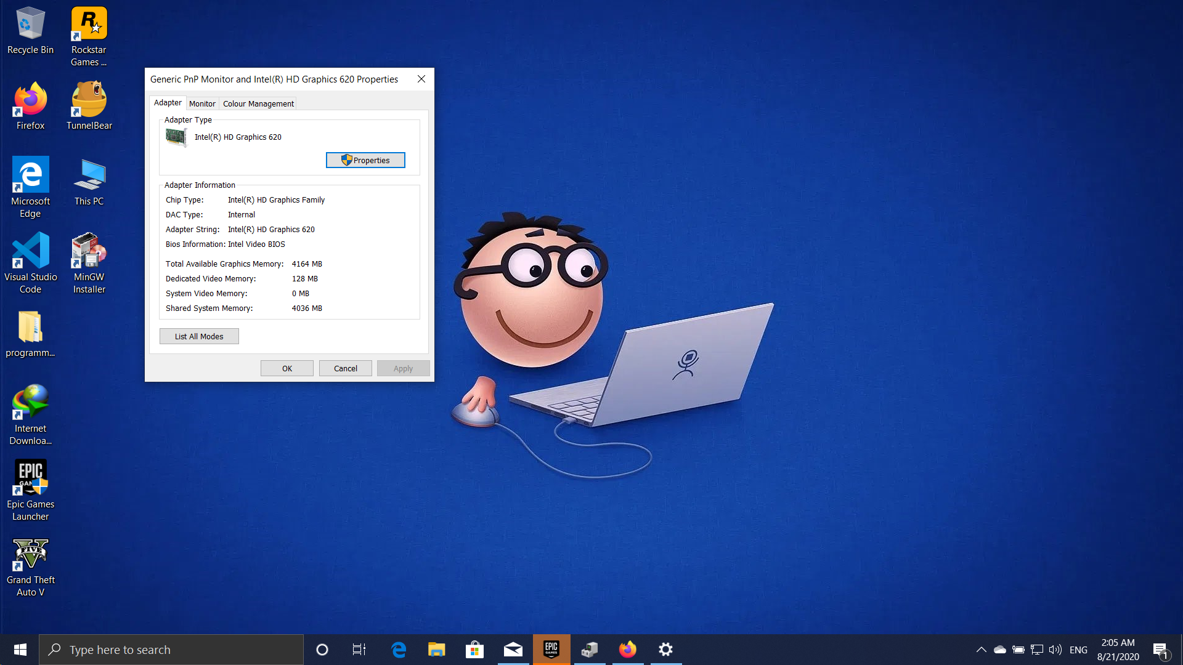1183x665 pixels.
Task: Open the volume control in the tray
Action: coord(1055,650)
